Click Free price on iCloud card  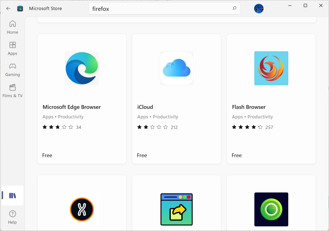pyautogui.click(x=142, y=155)
